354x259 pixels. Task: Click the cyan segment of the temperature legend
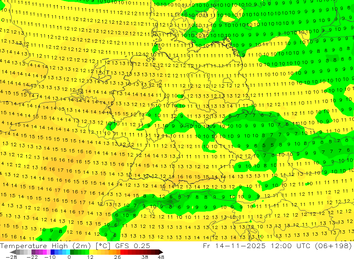[x=68, y=252]
